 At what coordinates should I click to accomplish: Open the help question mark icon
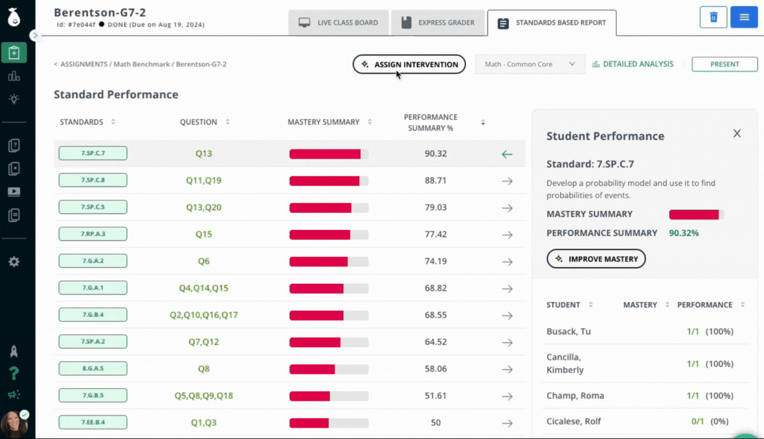pos(14,373)
